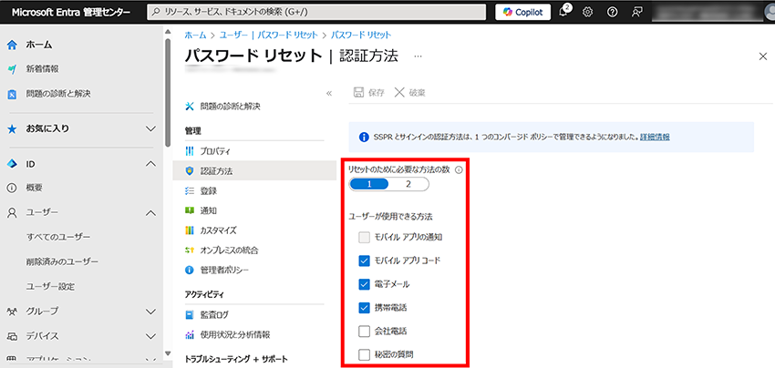Viewport: 775px width, 368px height.
Task: Click the カスタマイズ colored bars icon
Action: (190, 230)
